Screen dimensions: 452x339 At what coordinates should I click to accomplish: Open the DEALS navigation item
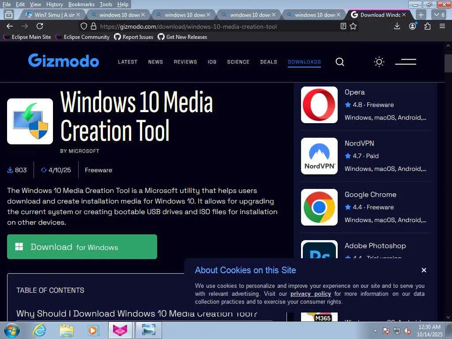coord(269,62)
